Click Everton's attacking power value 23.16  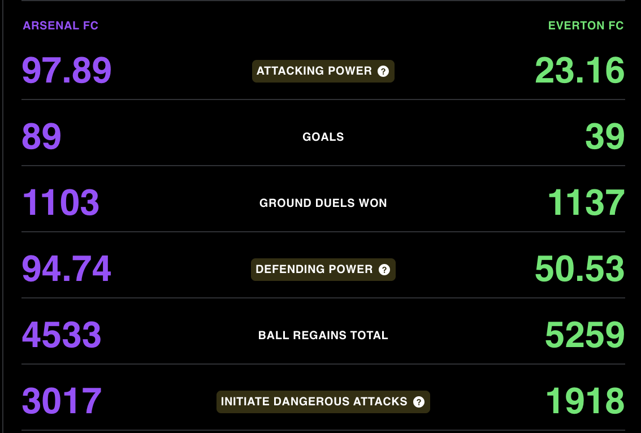tap(580, 70)
